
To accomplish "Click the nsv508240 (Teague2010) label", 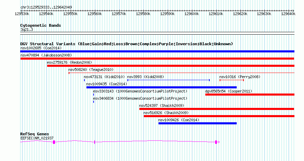I will [x=91, y=70].
